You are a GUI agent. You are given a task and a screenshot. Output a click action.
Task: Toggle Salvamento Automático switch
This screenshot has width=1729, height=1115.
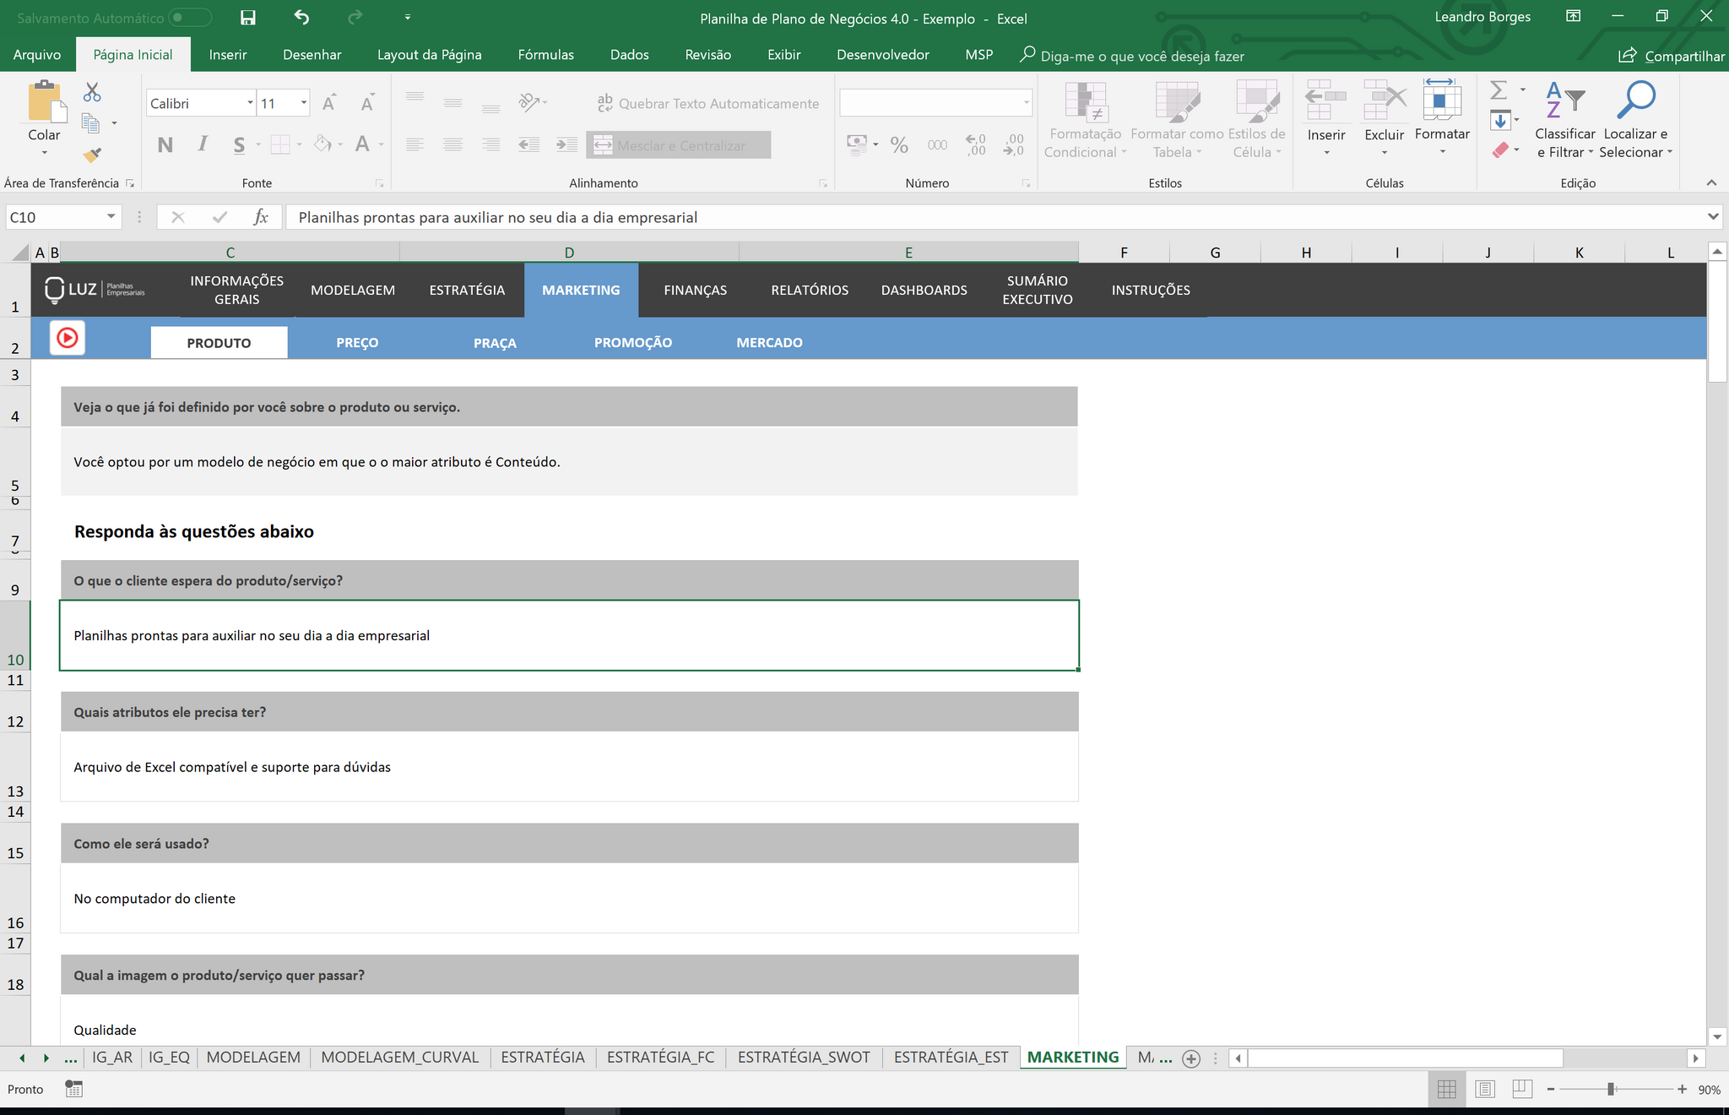click(x=190, y=18)
